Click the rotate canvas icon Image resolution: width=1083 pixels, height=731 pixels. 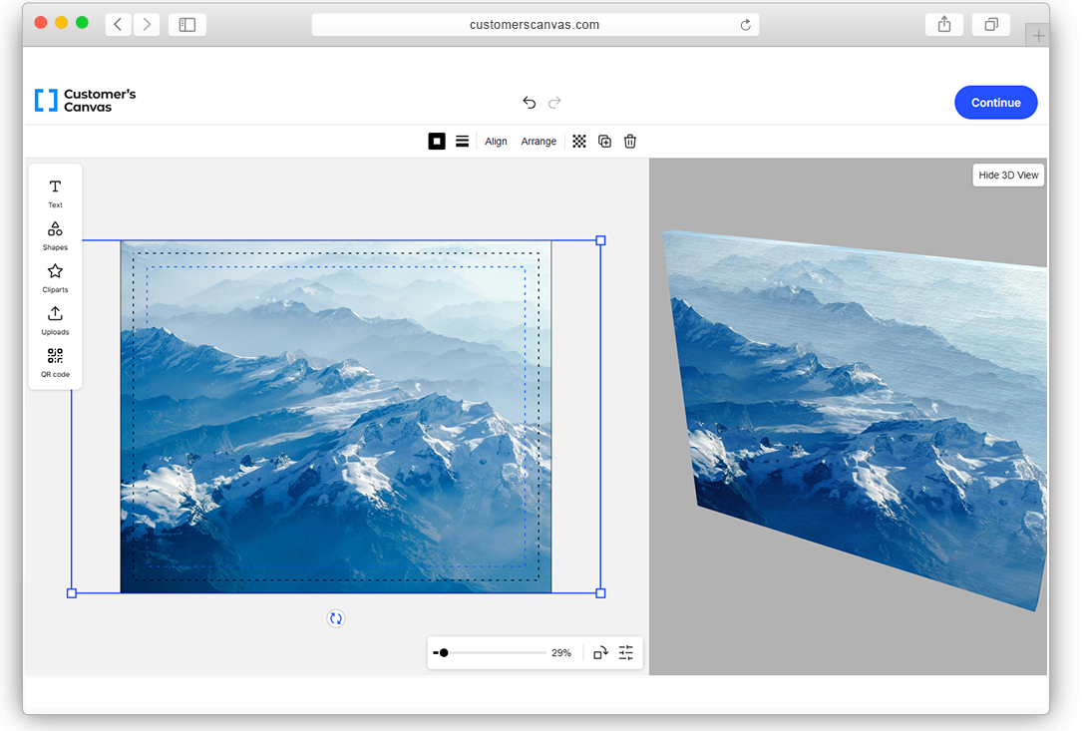(600, 653)
